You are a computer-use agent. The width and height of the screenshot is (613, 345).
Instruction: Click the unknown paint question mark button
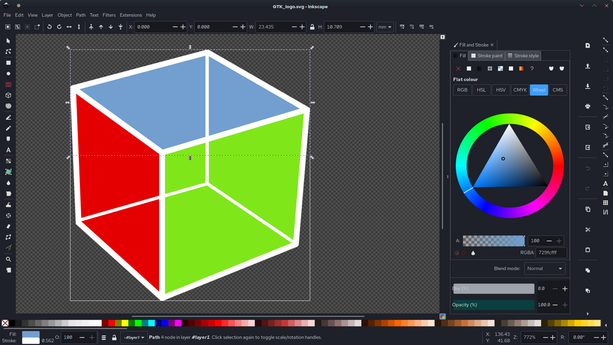pyautogui.click(x=532, y=69)
